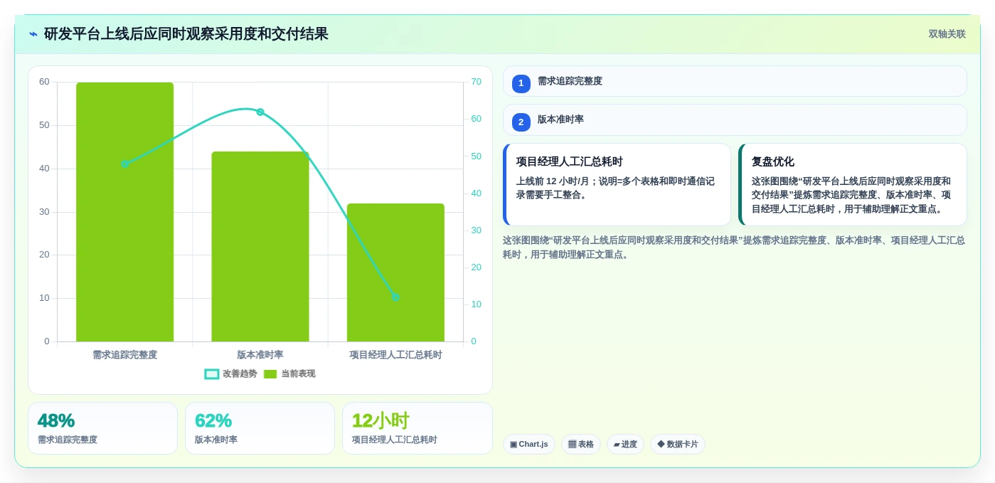
Task: Click the 当前表现 green legend swatch
Action: tap(270, 374)
